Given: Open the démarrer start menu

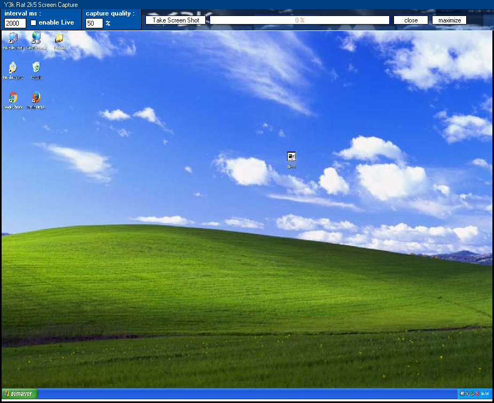Looking at the screenshot, I should [x=18, y=394].
